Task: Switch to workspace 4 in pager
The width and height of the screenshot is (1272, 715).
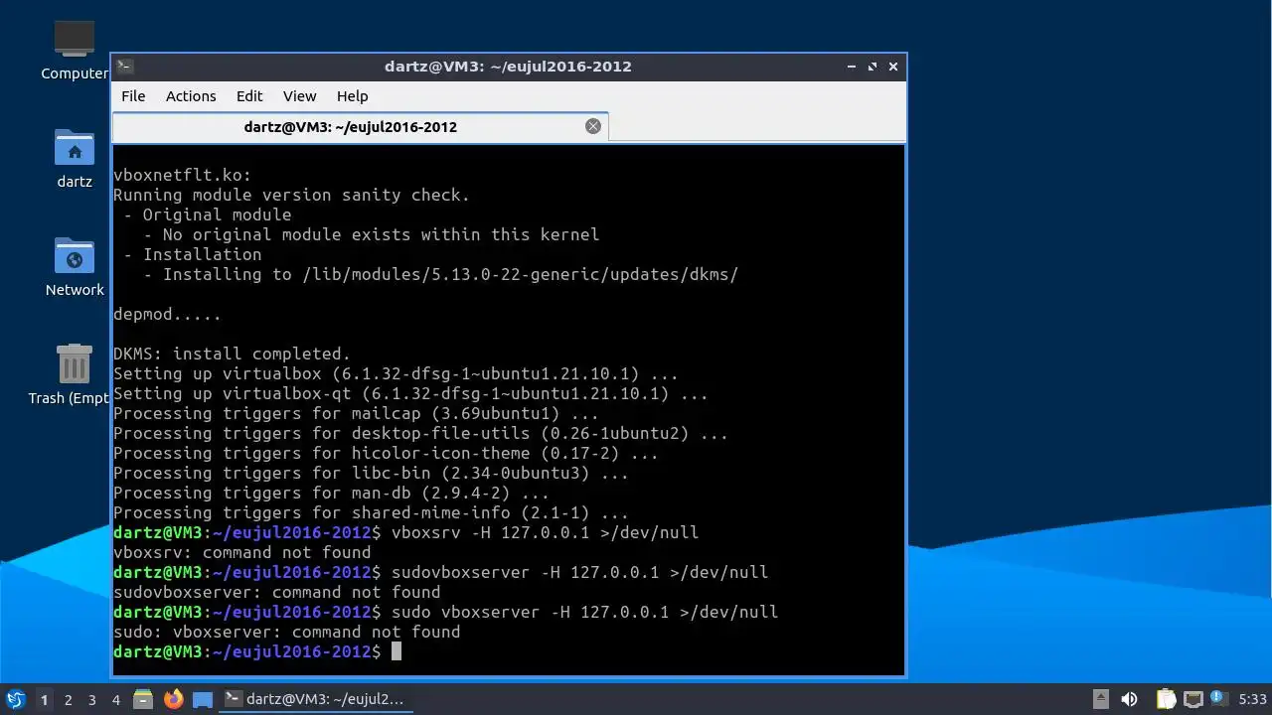Action: [115, 699]
